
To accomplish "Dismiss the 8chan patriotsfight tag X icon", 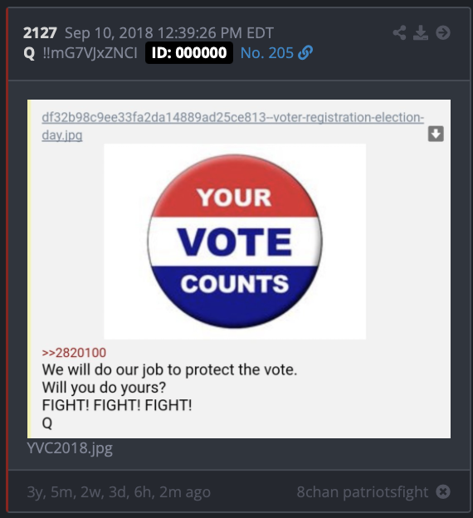I will coord(443,491).
